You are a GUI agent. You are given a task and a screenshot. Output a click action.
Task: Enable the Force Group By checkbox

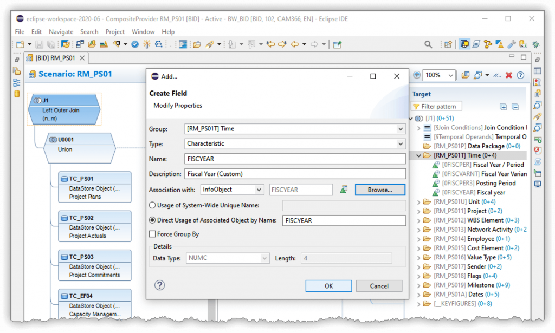tap(152, 234)
